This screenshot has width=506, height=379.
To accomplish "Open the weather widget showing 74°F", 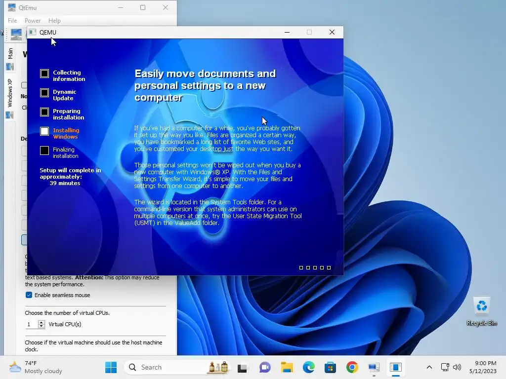I will pos(36,367).
